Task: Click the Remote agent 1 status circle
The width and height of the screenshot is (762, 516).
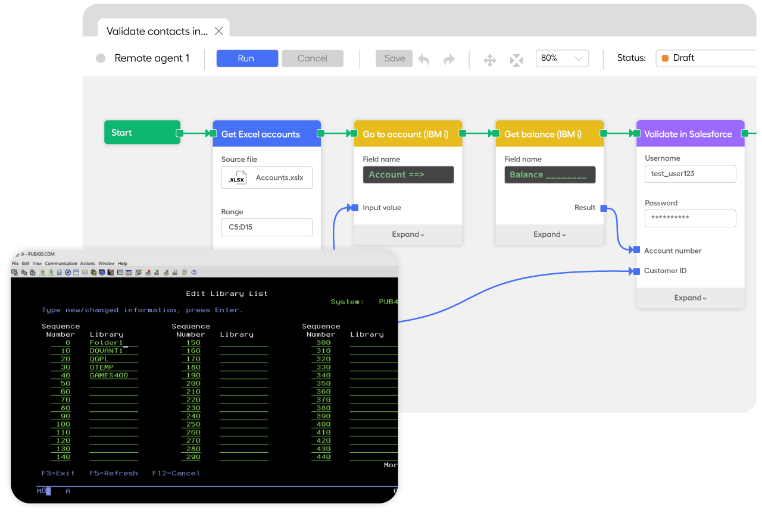Action: pyautogui.click(x=101, y=58)
